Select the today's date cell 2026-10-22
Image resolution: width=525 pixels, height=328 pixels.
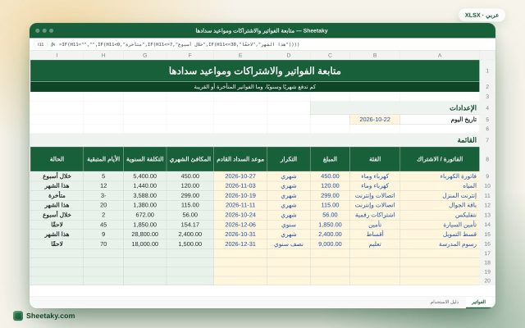(x=375, y=120)
